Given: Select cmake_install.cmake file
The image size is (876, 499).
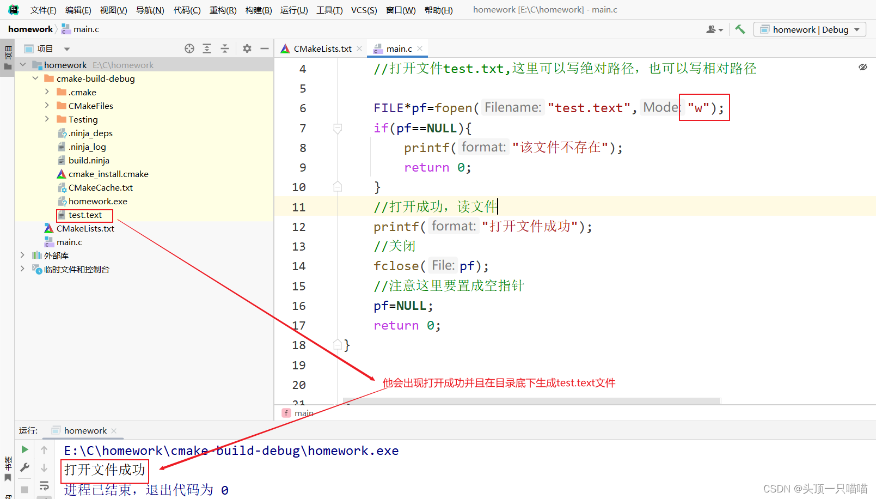Looking at the screenshot, I should click(103, 174).
